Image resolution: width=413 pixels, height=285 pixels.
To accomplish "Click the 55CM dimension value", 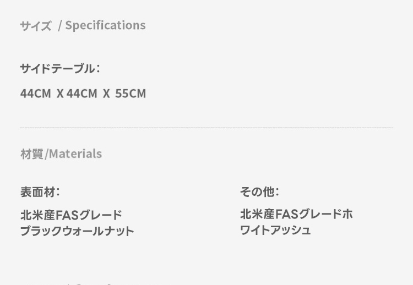I will click(131, 94).
